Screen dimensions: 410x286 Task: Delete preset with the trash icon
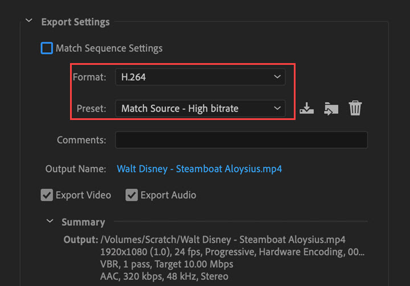tap(355, 108)
